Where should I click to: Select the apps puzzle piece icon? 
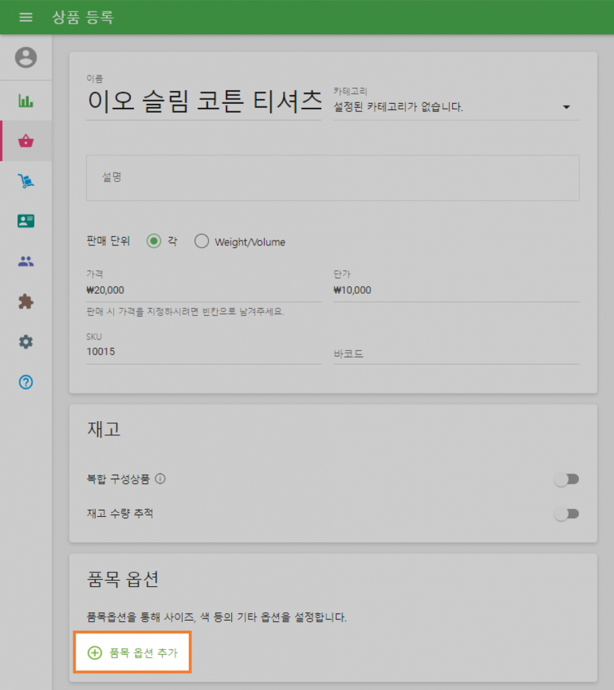tap(26, 301)
